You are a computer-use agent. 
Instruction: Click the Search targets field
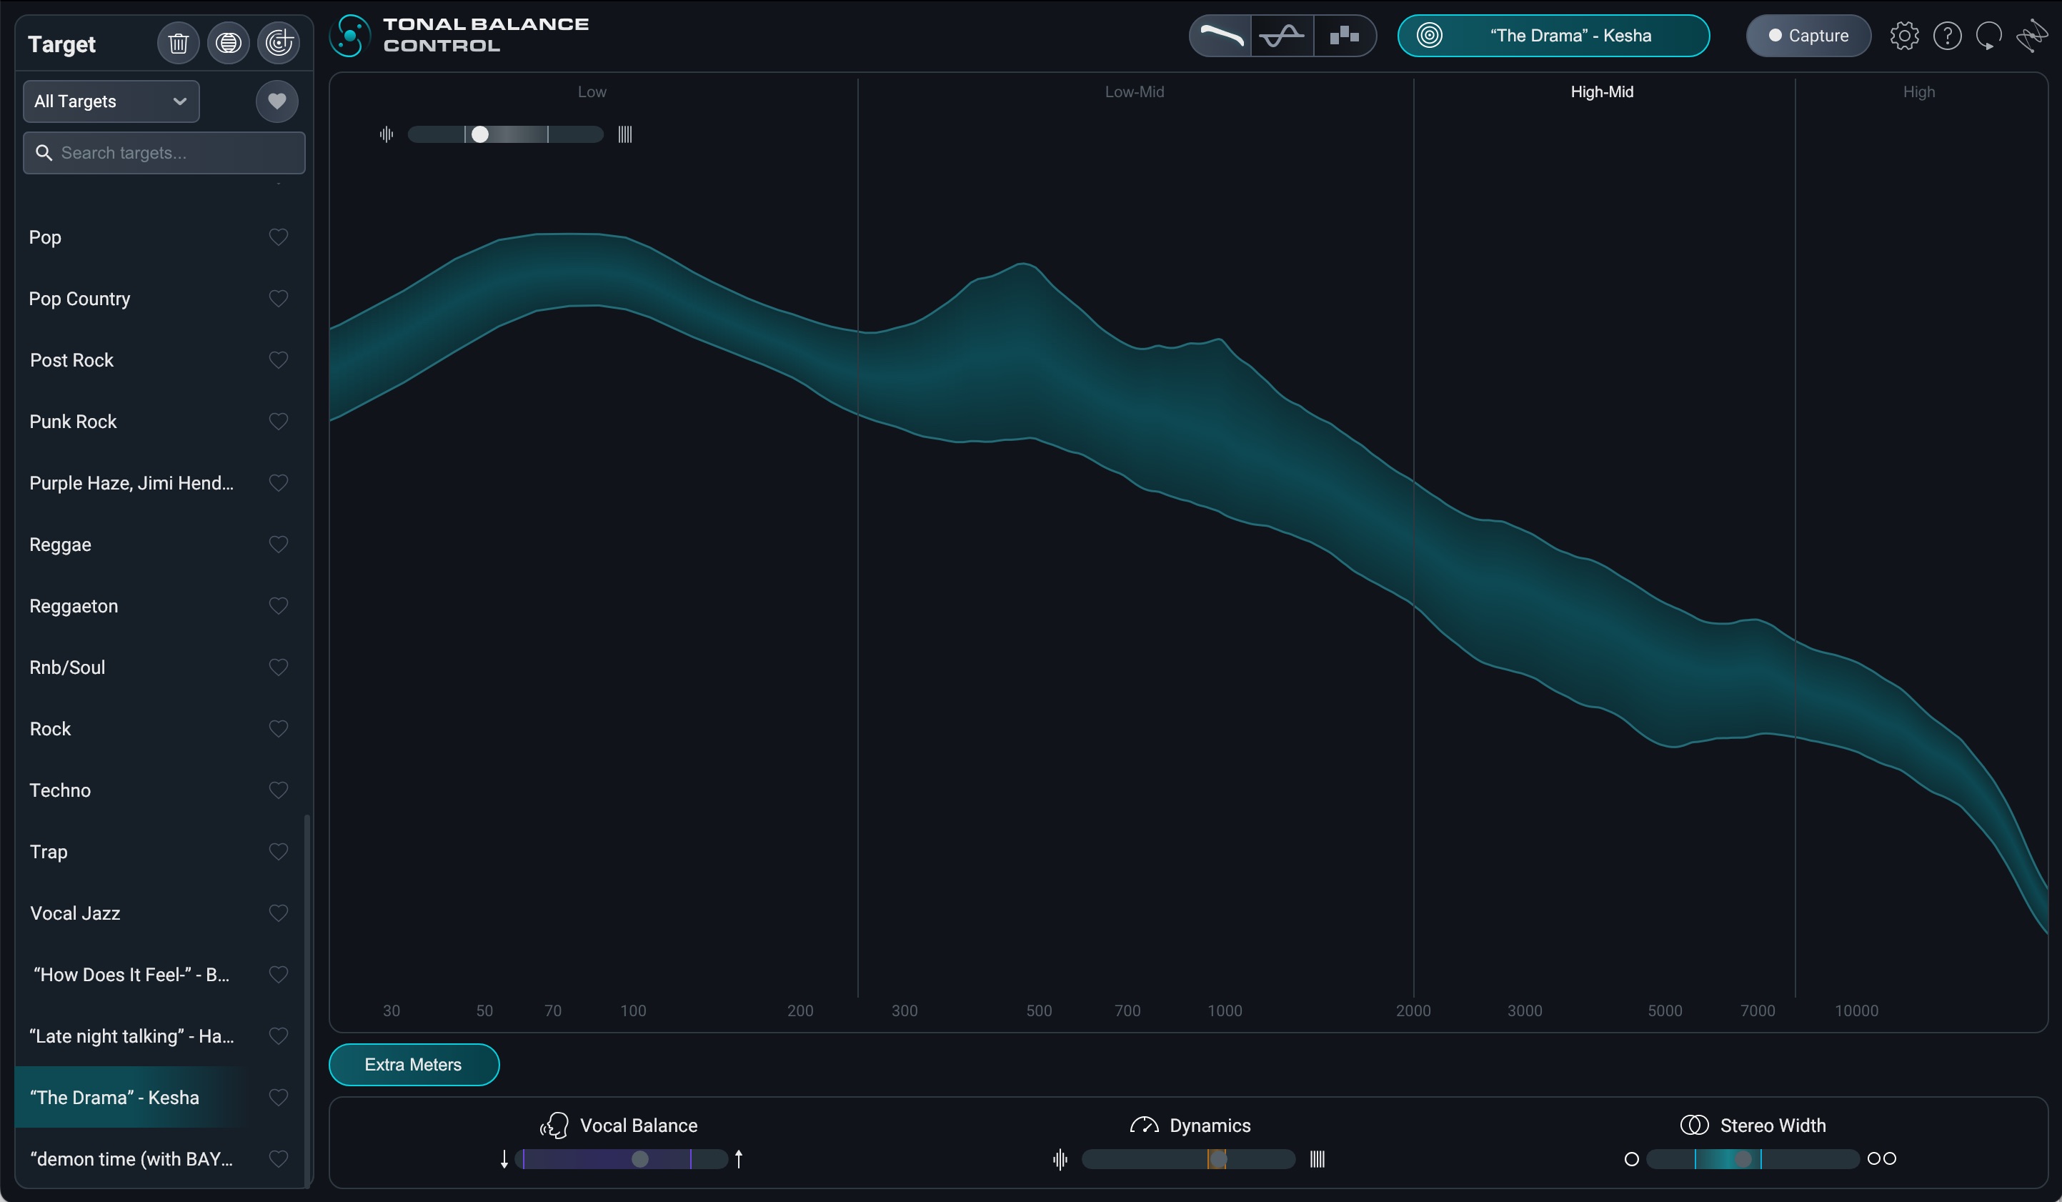pyautogui.click(x=164, y=153)
